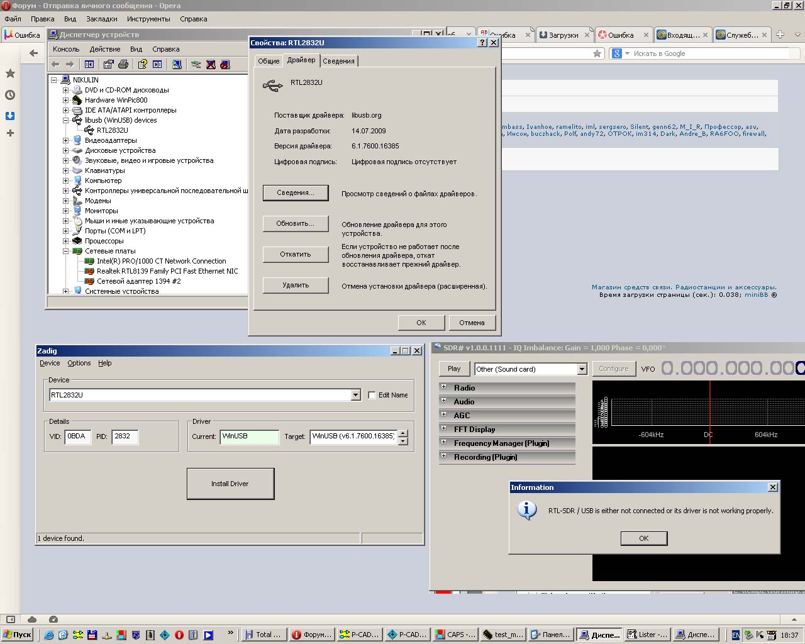Click the VID field in Zadig

pyautogui.click(x=77, y=436)
